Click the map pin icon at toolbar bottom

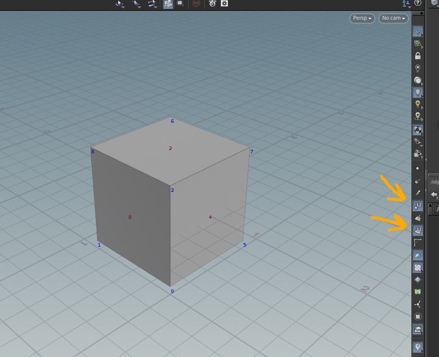pos(418,347)
